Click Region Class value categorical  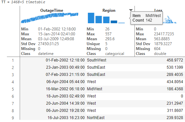tap(115, 54)
